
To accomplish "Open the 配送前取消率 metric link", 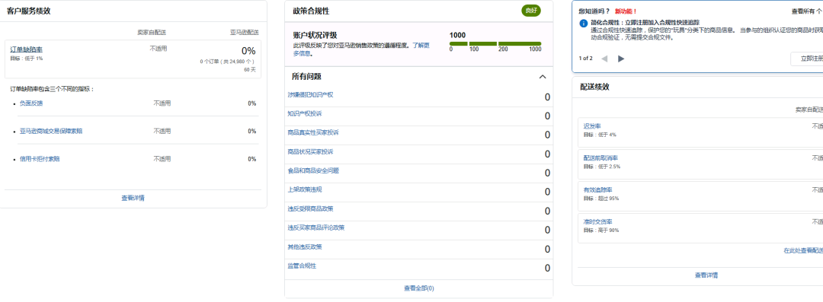I will tap(601, 157).
